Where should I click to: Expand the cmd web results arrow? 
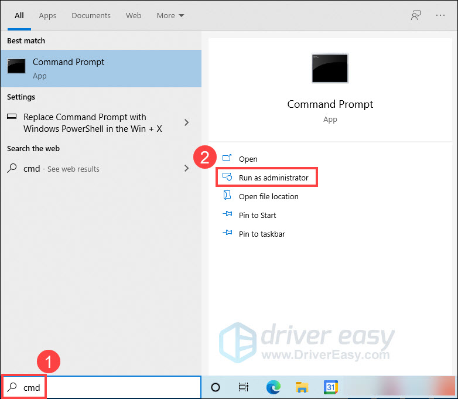[x=187, y=169]
